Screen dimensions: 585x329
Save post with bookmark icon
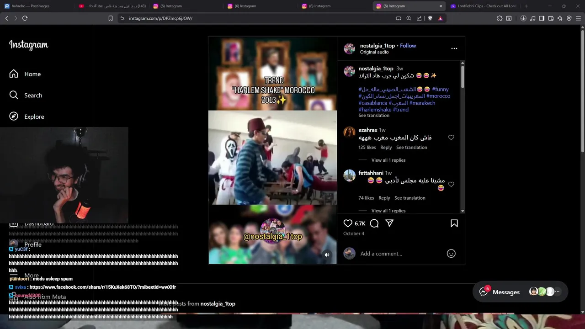[454, 223]
